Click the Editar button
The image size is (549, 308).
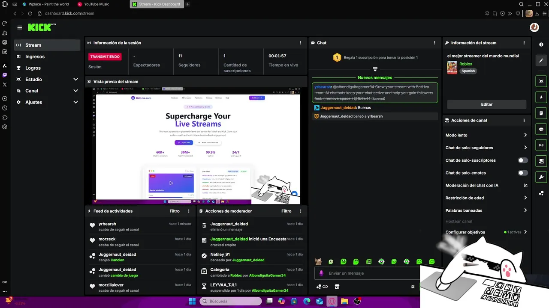[x=486, y=104]
